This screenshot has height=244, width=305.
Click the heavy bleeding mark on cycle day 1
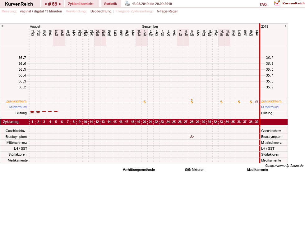coord(32,112)
